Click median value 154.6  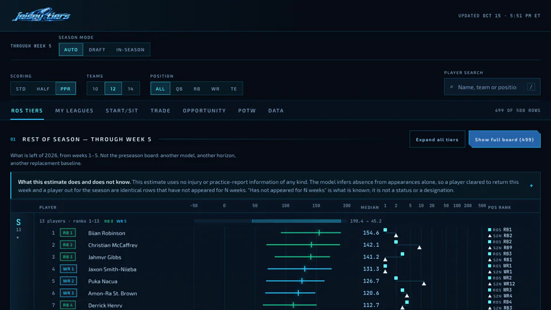371,232
